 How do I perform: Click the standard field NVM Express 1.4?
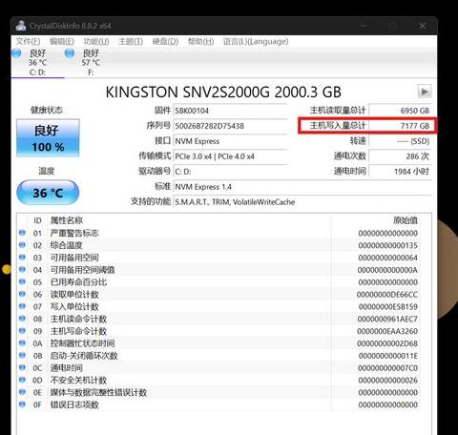click(x=302, y=187)
